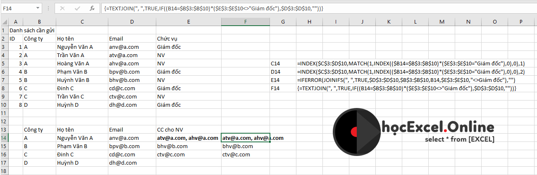Screen dimensions: 537x175
Task: Click cell E14 with bold CC emails
Action: tap(188, 138)
